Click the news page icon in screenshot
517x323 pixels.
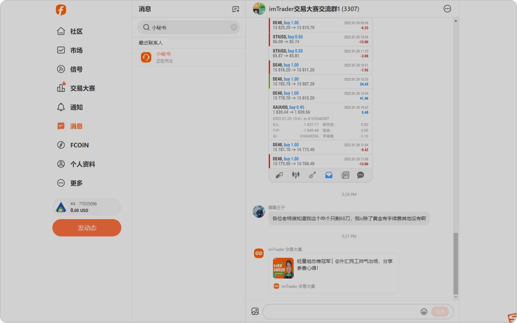[x=345, y=175]
